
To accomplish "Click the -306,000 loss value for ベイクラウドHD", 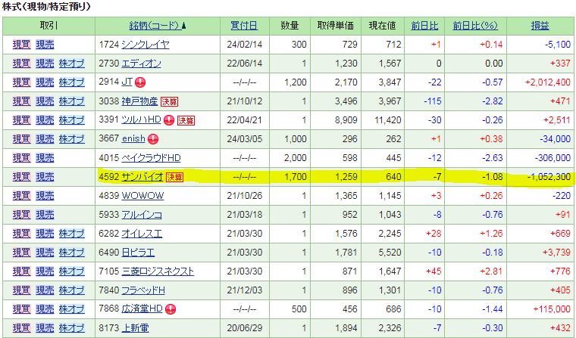I will coord(553,158).
